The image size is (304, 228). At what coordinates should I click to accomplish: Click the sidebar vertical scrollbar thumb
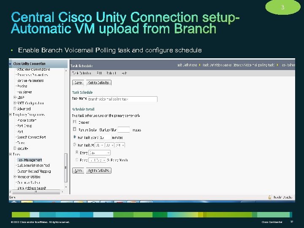[66, 168]
